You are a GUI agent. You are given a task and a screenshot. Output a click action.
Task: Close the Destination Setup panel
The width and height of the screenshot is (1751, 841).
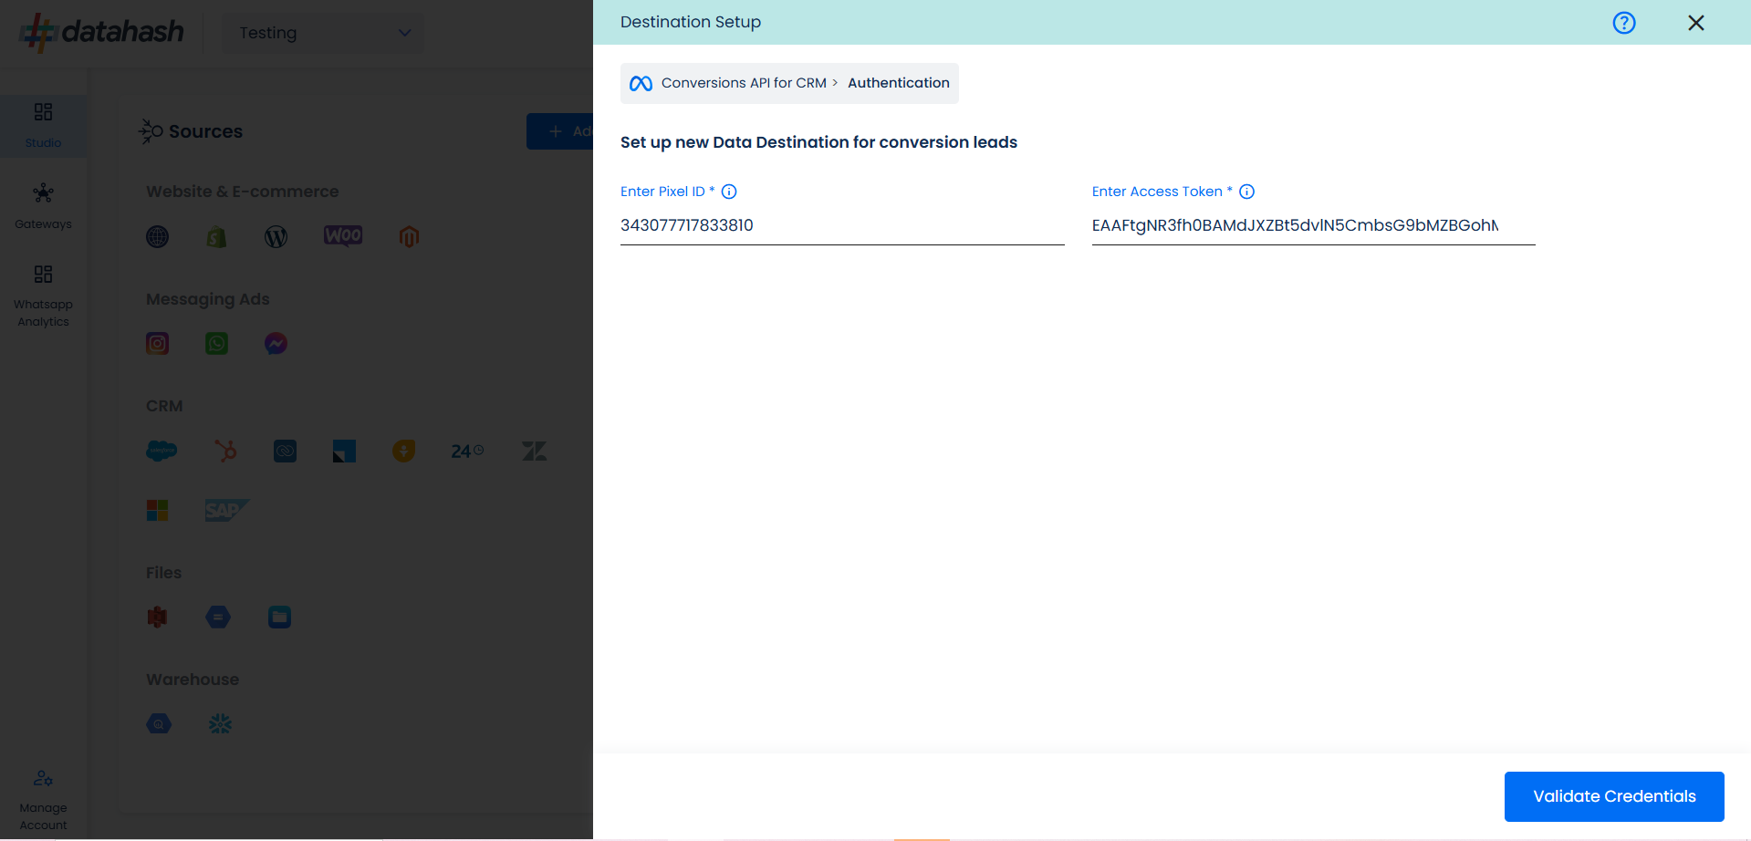(1695, 23)
